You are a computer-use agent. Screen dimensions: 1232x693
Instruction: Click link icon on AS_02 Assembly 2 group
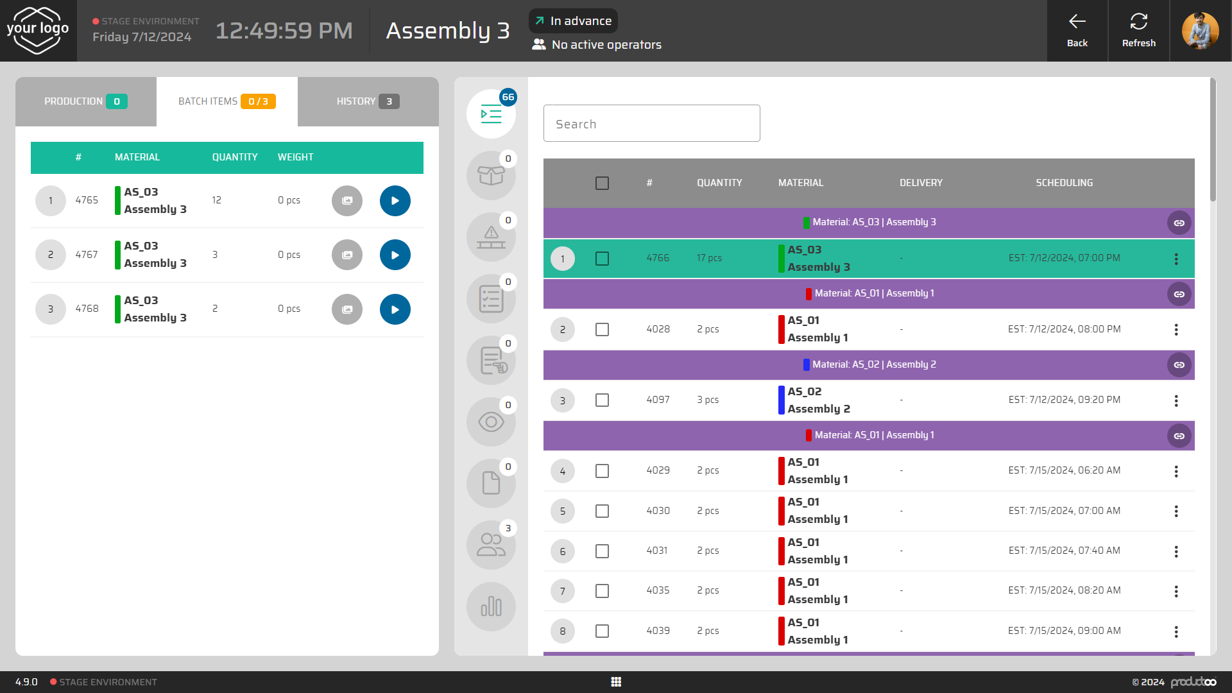1179,365
